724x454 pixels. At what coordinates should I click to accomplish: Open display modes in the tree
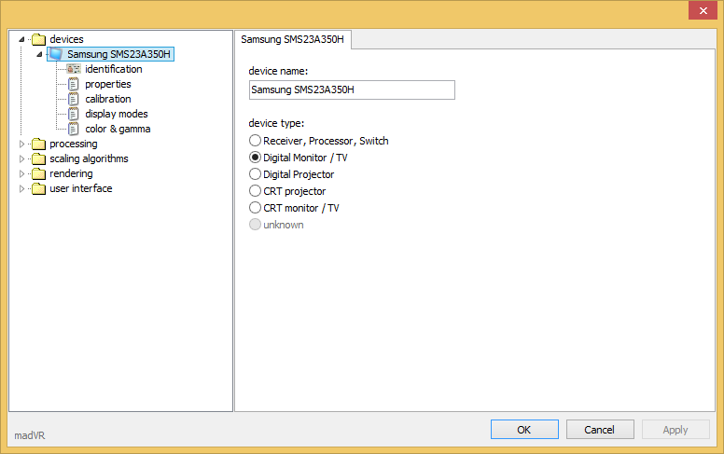tap(117, 114)
